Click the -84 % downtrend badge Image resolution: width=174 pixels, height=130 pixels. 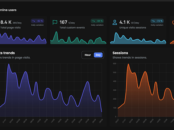[x=97, y=21]
